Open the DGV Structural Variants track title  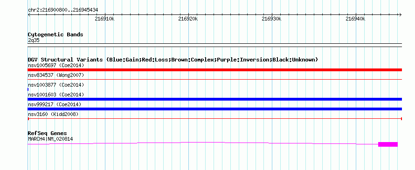tap(173, 60)
